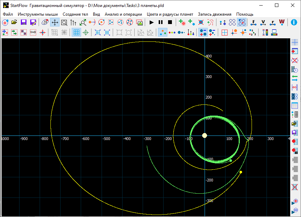This screenshot has width=301, height=217.
Task: Click the dark red W icon
Action: 282,23
